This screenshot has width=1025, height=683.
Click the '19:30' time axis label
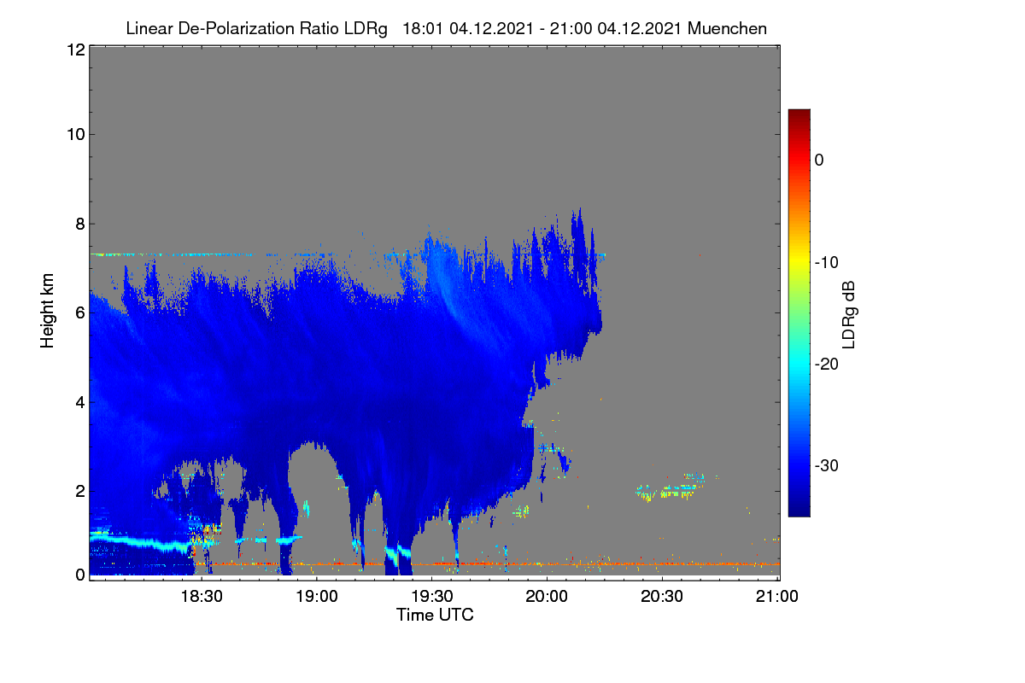click(431, 597)
